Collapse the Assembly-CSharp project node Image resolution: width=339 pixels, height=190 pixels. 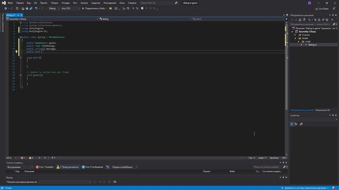[292, 32]
